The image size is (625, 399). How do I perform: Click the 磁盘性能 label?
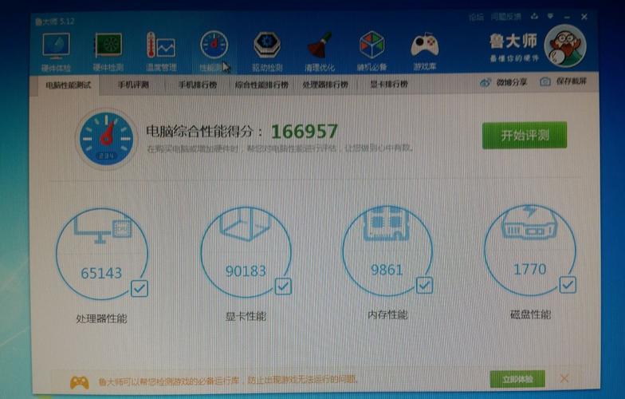(x=531, y=314)
